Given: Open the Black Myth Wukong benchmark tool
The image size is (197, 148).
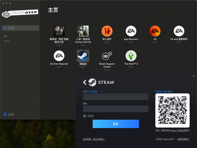Looking at the screenshot, I should tap(59, 31).
